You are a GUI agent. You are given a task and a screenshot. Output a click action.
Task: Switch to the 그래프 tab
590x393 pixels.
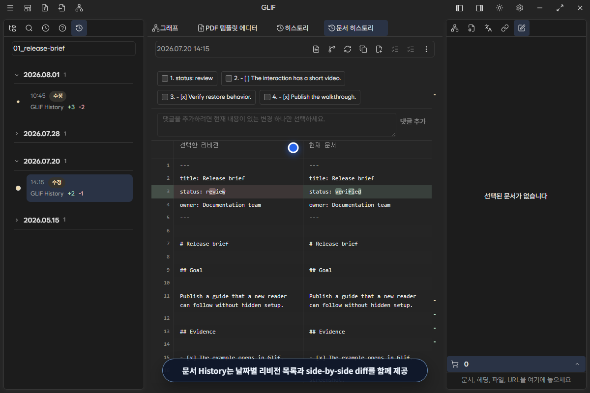[x=165, y=28]
